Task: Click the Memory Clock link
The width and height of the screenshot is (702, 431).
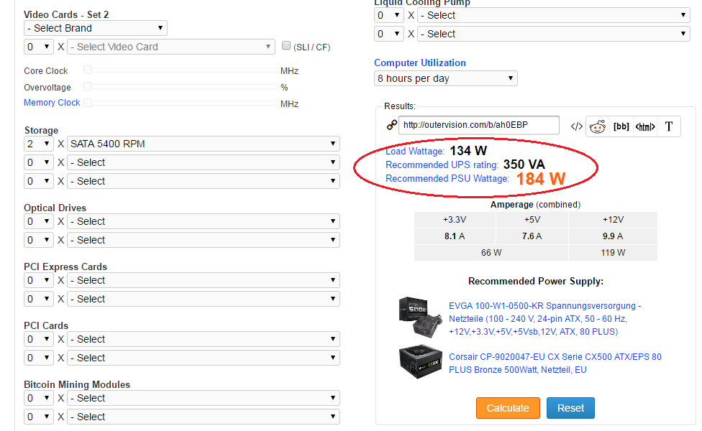Action: (x=52, y=103)
